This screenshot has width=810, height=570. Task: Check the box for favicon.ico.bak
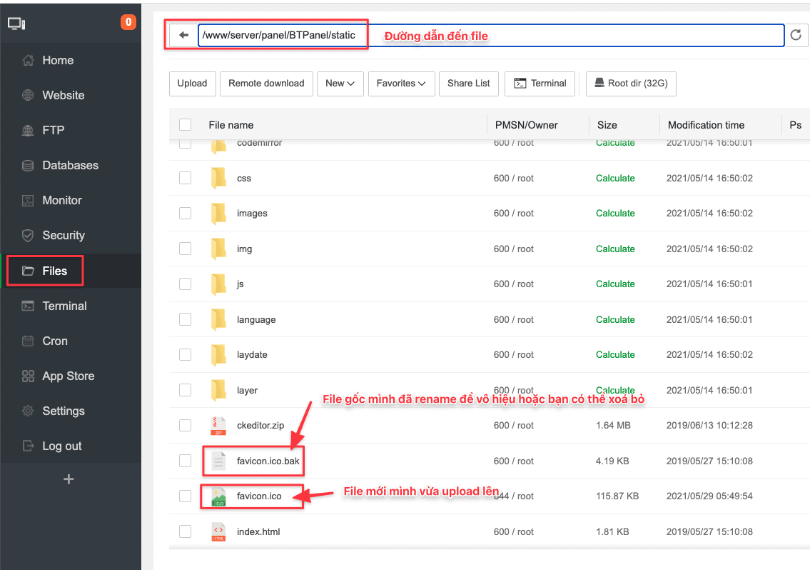pyautogui.click(x=186, y=461)
